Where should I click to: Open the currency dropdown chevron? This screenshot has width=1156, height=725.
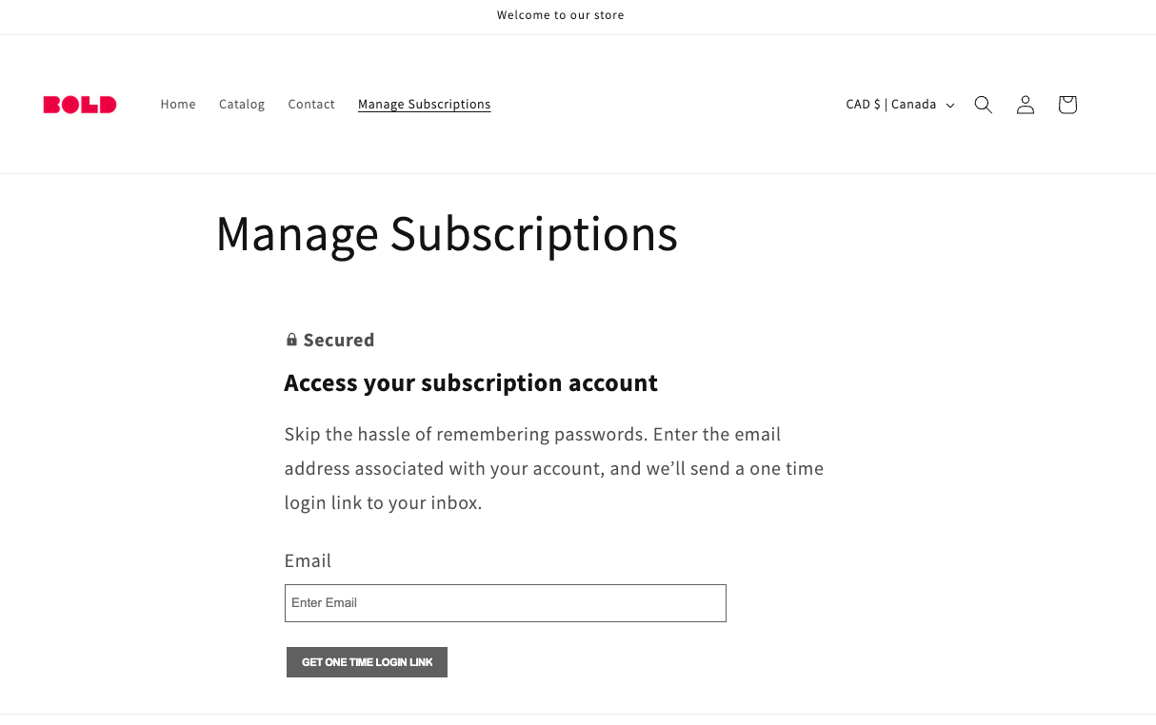click(949, 105)
